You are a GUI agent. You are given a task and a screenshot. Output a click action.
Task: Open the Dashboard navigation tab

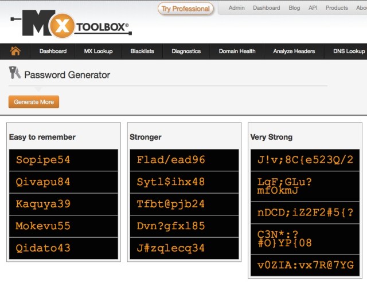(53, 51)
